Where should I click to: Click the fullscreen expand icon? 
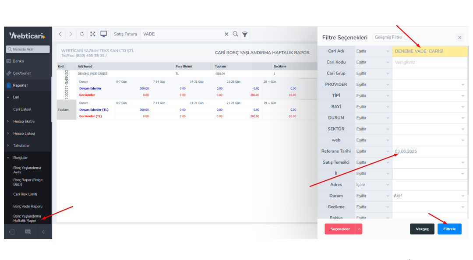[93, 34]
